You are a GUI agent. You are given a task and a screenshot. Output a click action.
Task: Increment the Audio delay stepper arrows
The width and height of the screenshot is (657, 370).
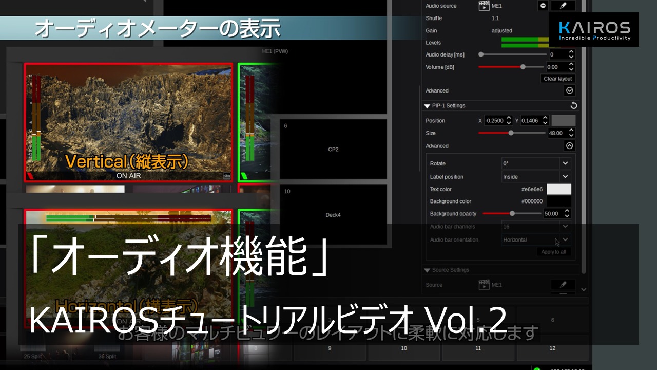[x=571, y=54]
